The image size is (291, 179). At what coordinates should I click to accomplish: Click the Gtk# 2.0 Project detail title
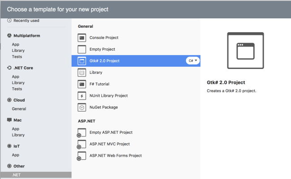point(226,82)
